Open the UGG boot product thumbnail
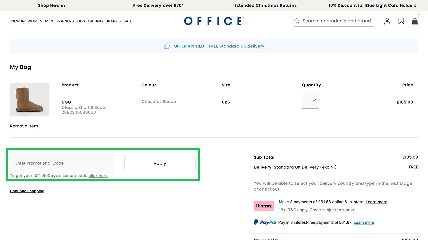The image size is (428, 240). click(29, 100)
